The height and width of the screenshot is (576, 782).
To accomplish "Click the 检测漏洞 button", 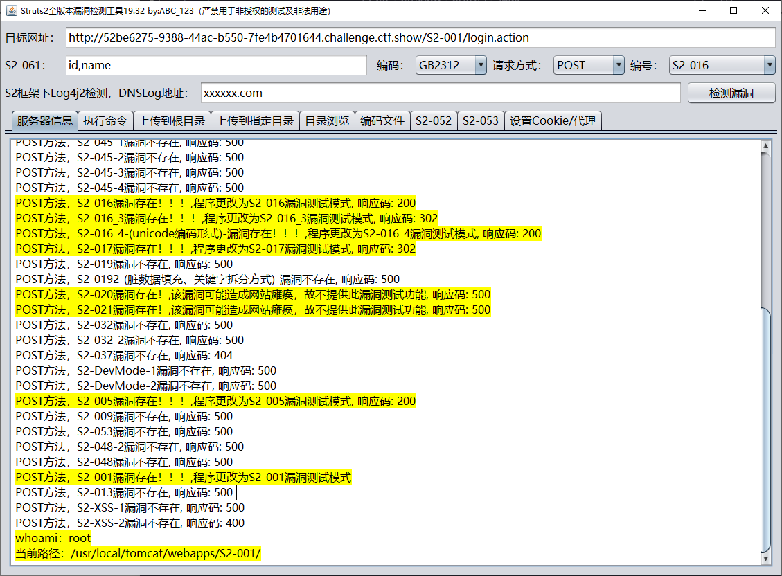I will tap(731, 93).
